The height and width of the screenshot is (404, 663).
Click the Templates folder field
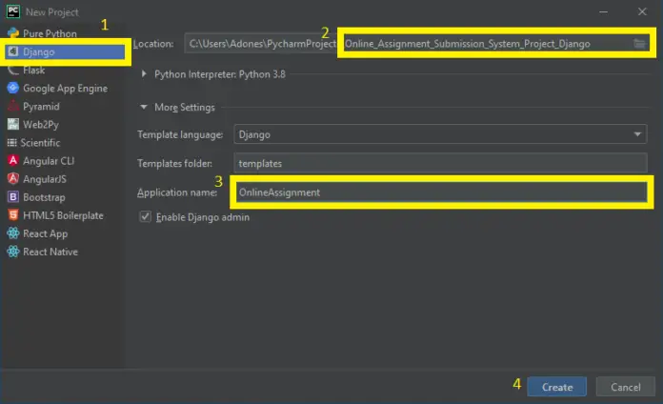pos(440,163)
